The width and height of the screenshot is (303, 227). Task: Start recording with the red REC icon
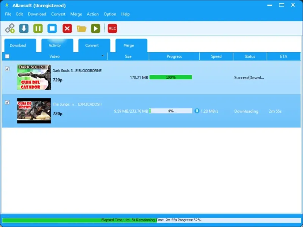(112, 28)
